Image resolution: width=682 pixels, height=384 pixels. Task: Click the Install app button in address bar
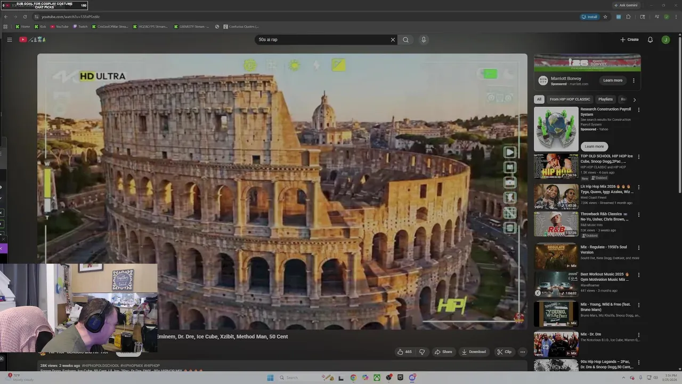590,17
